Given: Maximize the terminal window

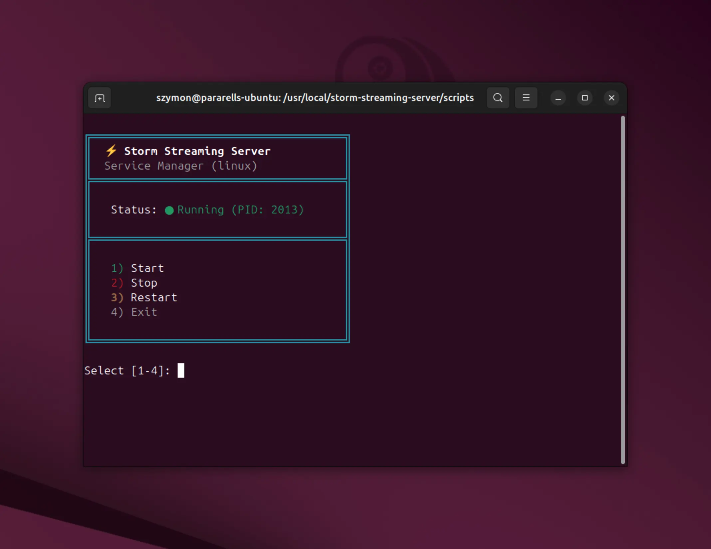Looking at the screenshot, I should [x=585, y=98].
